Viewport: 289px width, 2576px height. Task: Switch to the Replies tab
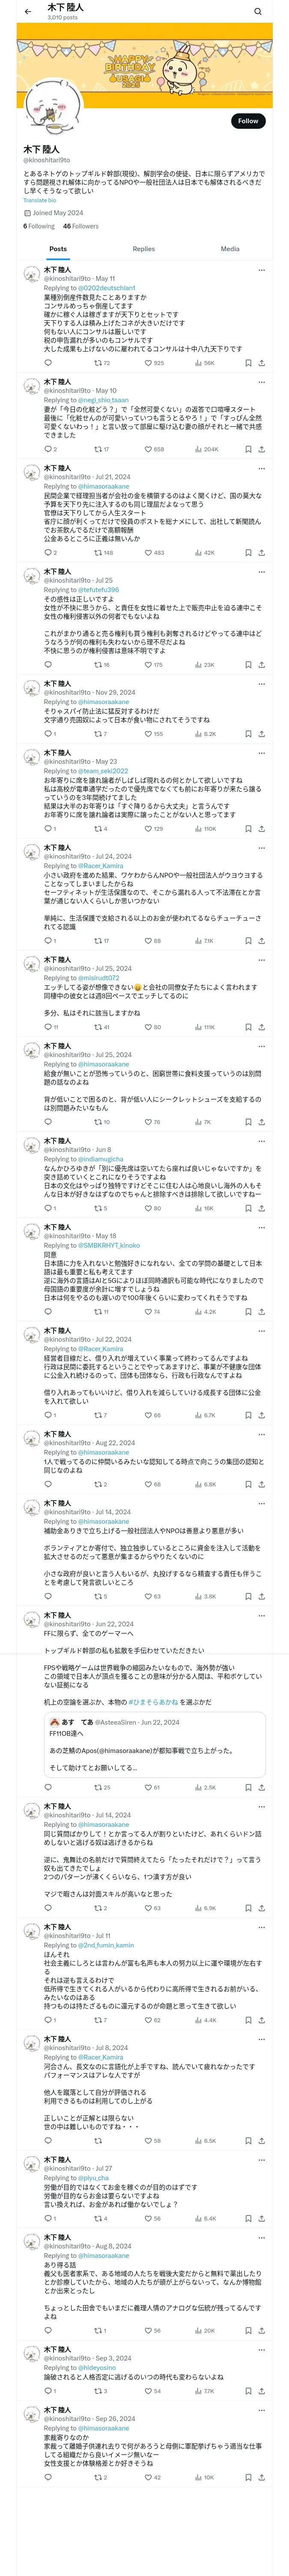pos(143,249)
